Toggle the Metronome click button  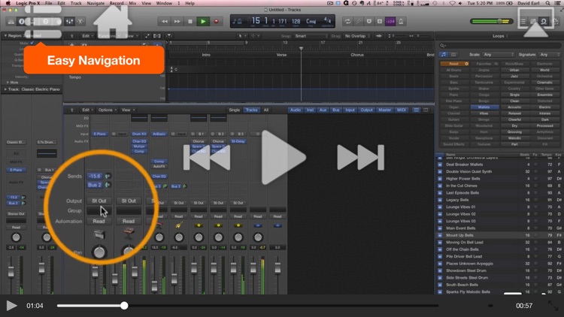[401, 22]
